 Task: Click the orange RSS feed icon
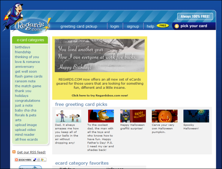pos(14,152)
